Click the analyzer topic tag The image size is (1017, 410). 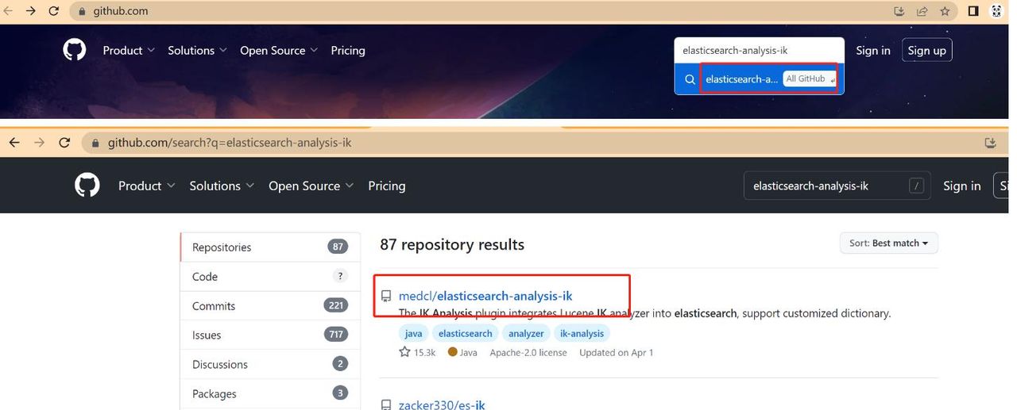coord(526,333)
